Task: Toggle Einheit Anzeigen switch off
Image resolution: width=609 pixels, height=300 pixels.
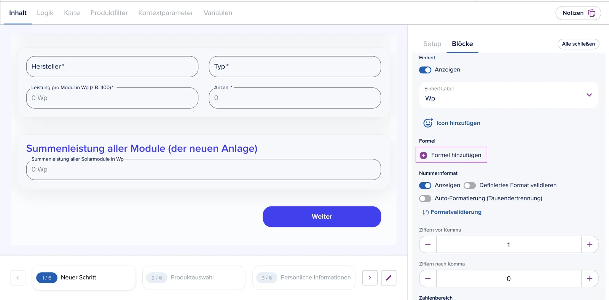Action: click(x=425, y=70)
